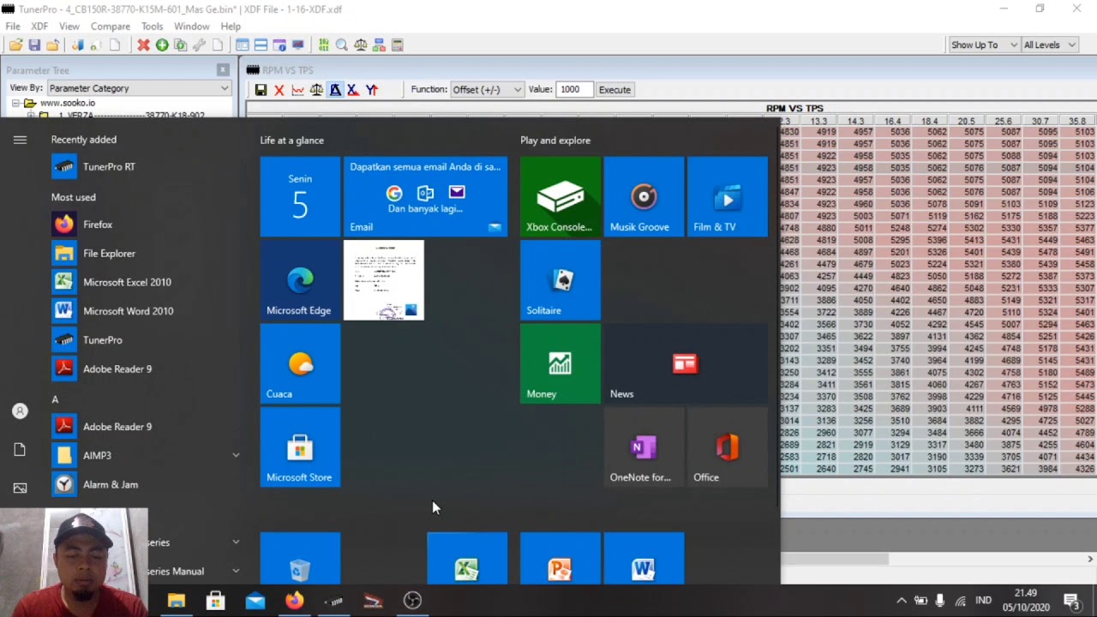
Task: Open the Money tile
Action: 560,364
